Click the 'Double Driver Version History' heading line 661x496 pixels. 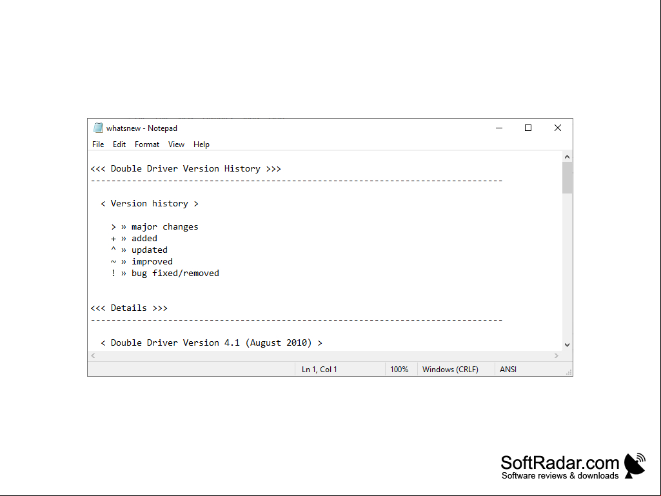pos(186,169)
